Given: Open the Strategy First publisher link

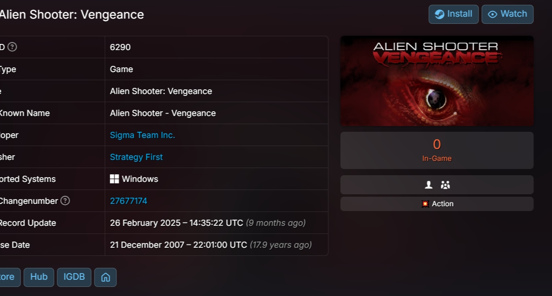Looking at the screenshot, I should coord(136,157).
